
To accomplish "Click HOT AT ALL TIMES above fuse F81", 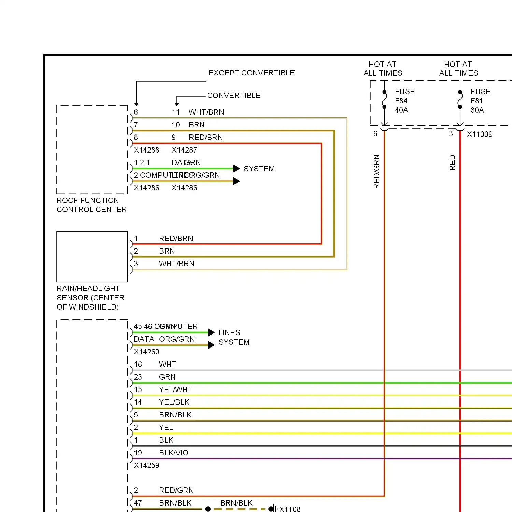I will tap(458, 69).
